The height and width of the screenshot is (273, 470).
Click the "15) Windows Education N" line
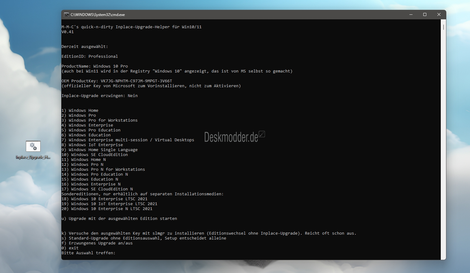pos(90,179)
